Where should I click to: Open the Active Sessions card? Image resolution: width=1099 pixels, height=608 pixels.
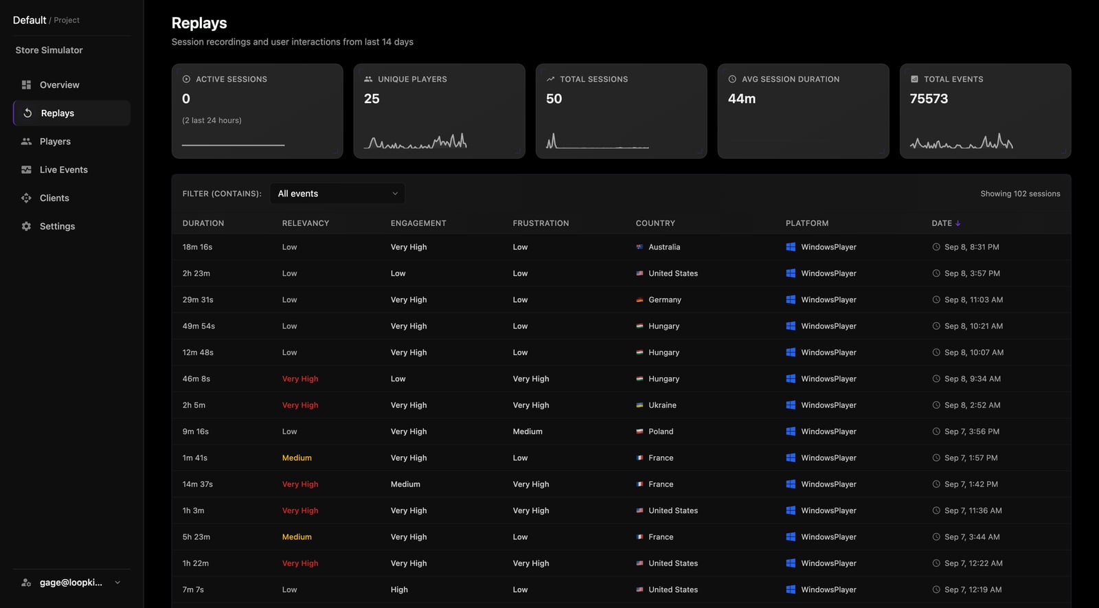coord(257,111)
